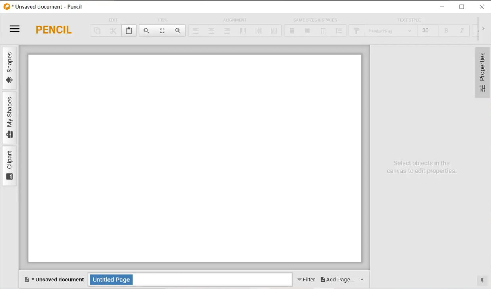This screenshot has height=289, width=491.
Task: Click the font size field
Action: (x=427, y=31)
